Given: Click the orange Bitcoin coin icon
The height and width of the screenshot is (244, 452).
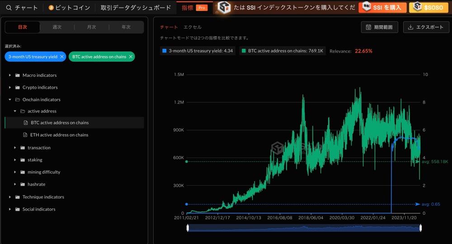Looking at the screenshot, I should point(51,8).
